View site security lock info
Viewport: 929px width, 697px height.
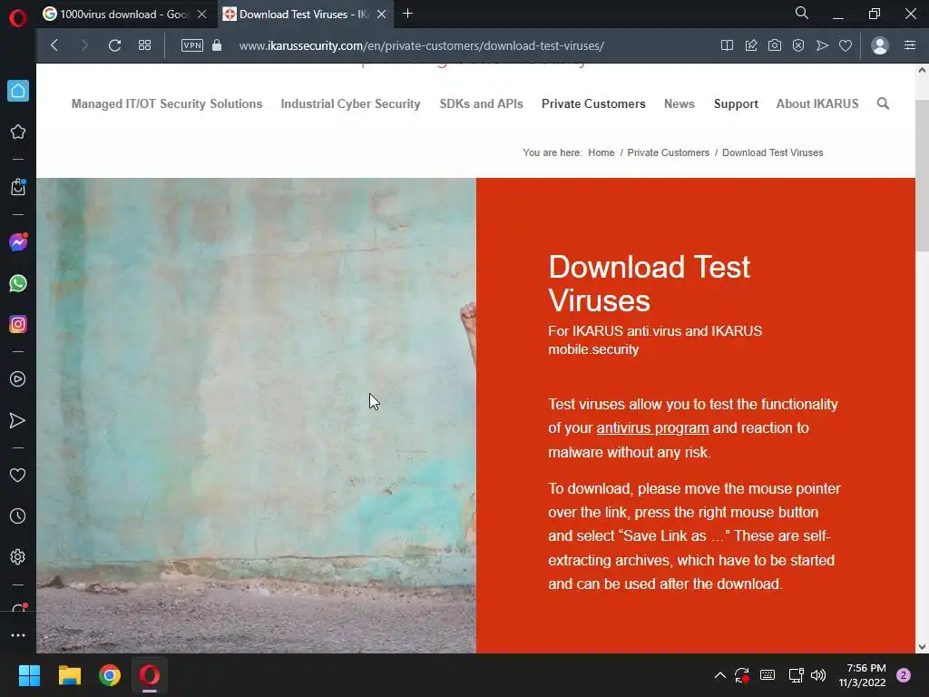tap(217, 45)
